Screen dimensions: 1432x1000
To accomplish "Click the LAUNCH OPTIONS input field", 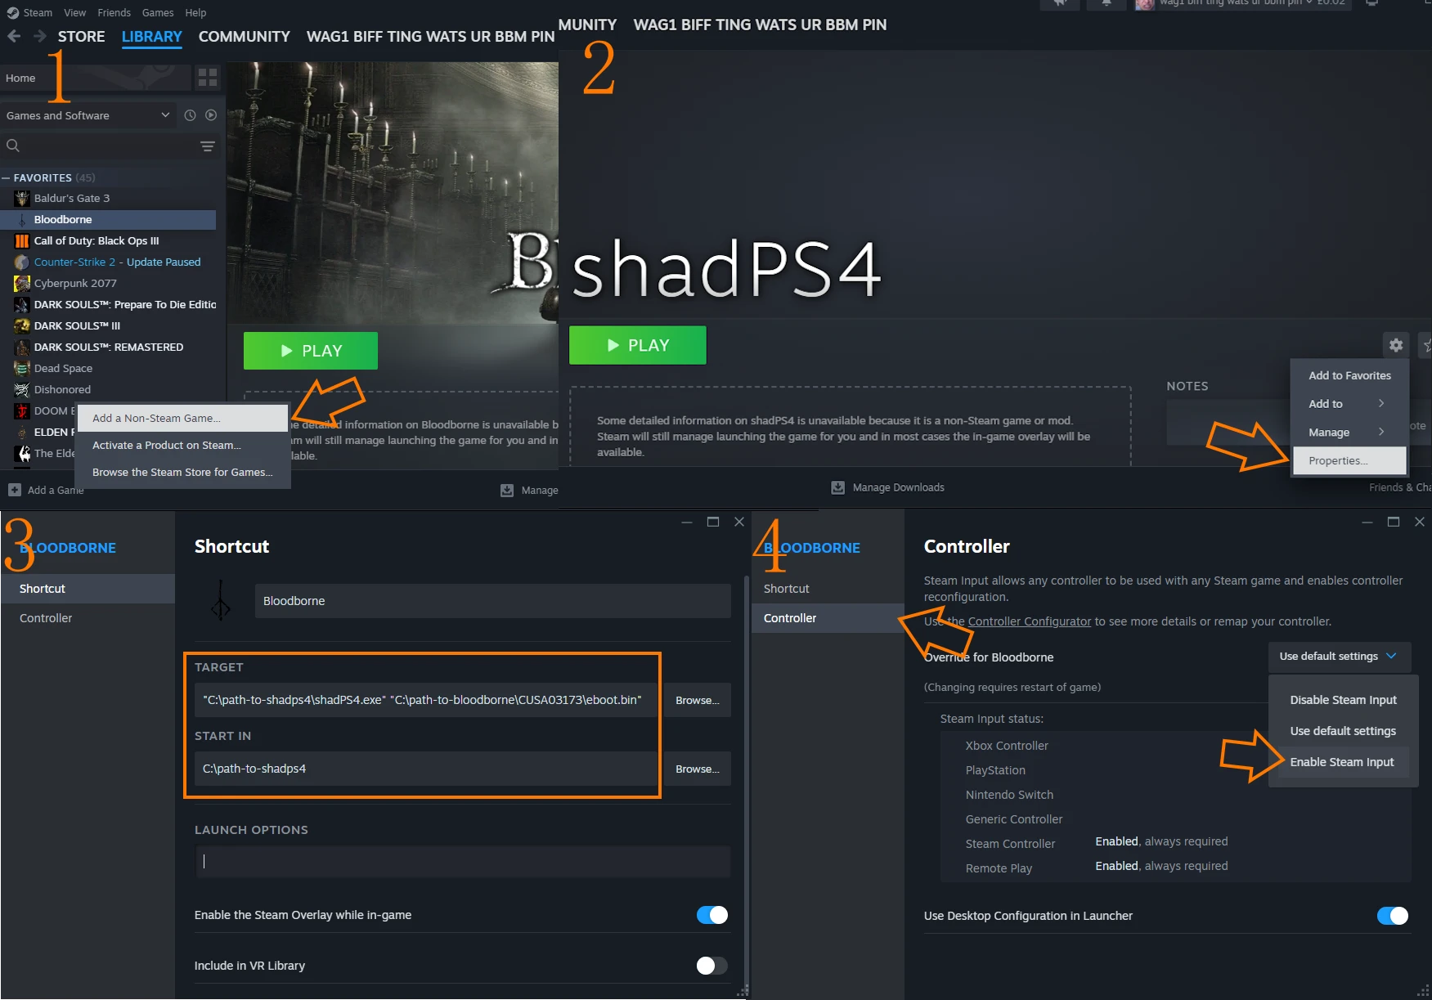I will 462,861.
